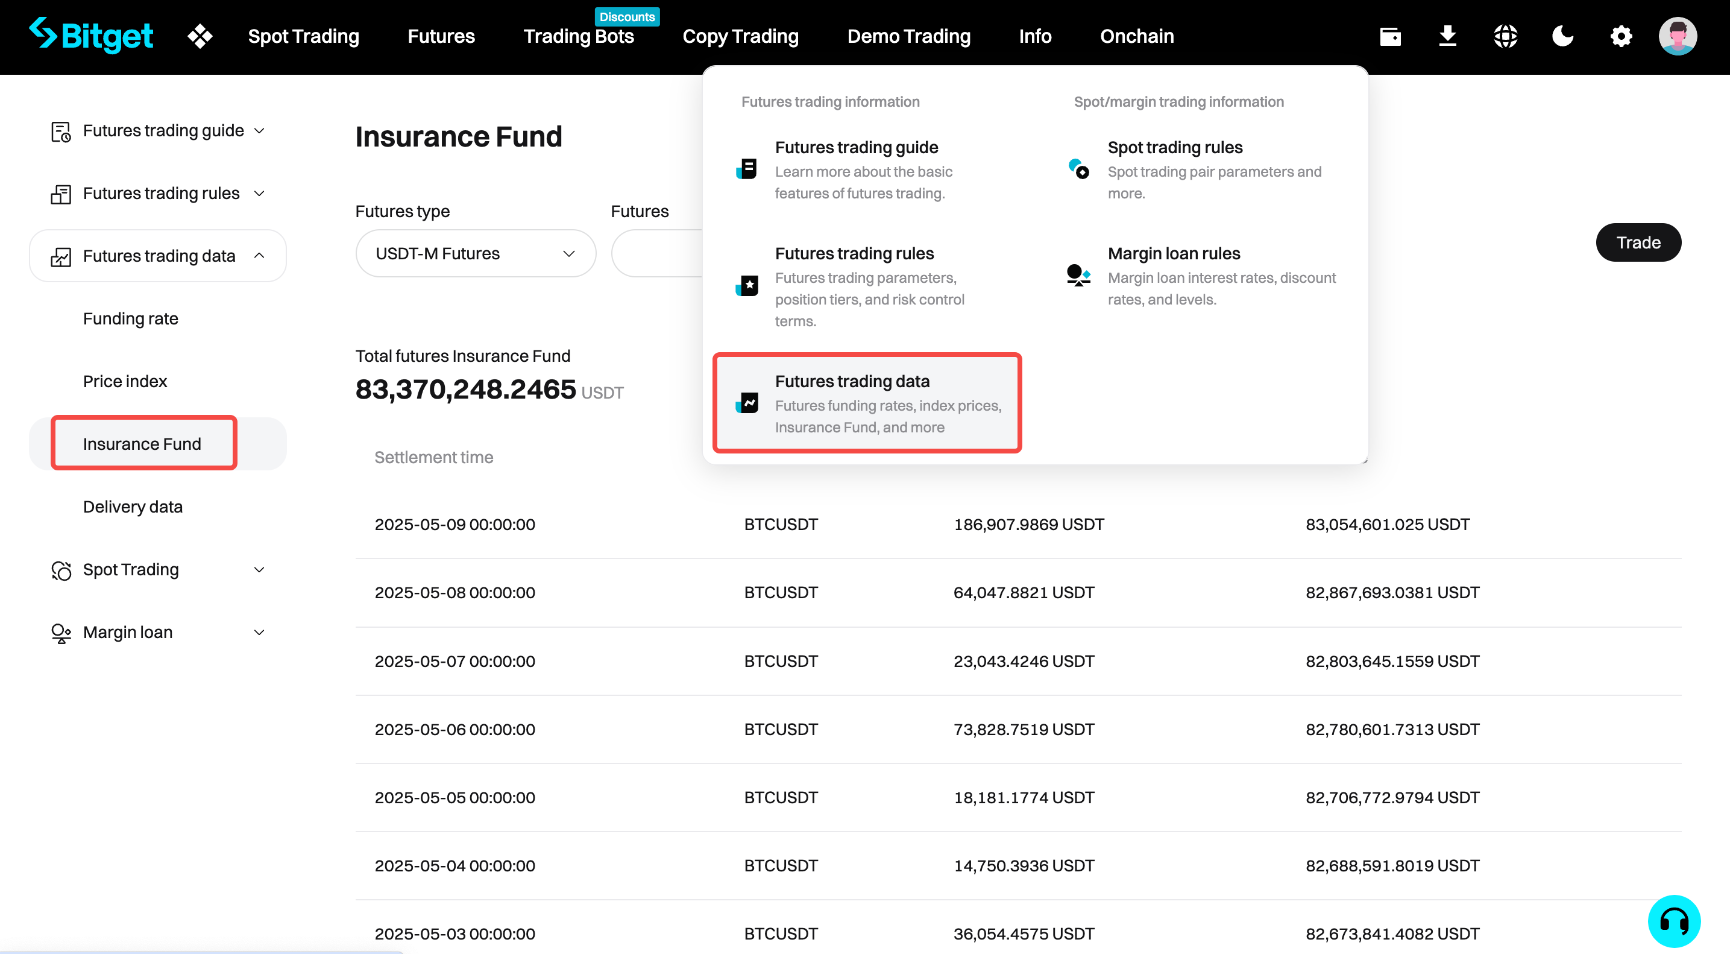Click the download app icon
This screenshot has height=954, width=1730.
coord(1448,36)
